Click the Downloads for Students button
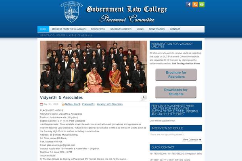The height and width of the screenshot is (161, 242). click(176, 92)
